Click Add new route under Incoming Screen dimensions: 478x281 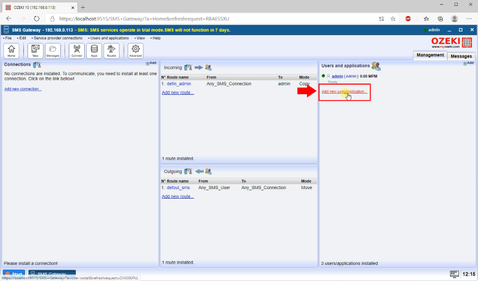(177, 92)
